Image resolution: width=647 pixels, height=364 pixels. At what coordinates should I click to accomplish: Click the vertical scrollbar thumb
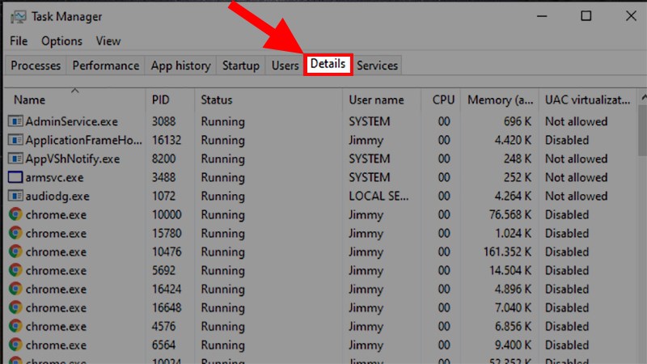643,130
